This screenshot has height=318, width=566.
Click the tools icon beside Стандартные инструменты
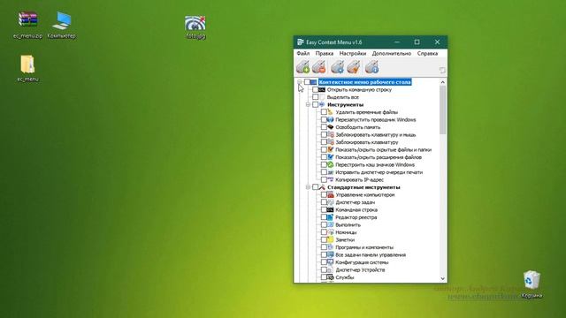[x=322, y=187]
